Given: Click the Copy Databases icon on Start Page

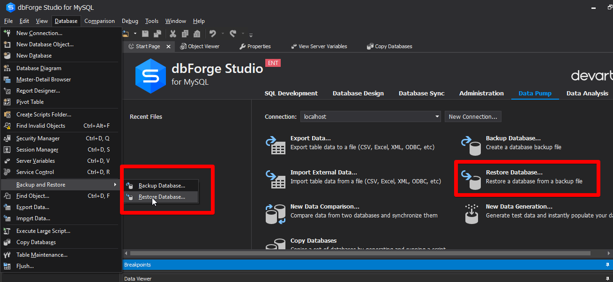Looking at the screenshot, I should point(276,244).
